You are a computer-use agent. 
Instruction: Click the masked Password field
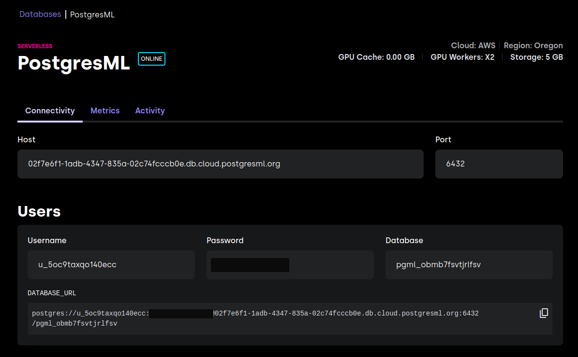[290, 265]
